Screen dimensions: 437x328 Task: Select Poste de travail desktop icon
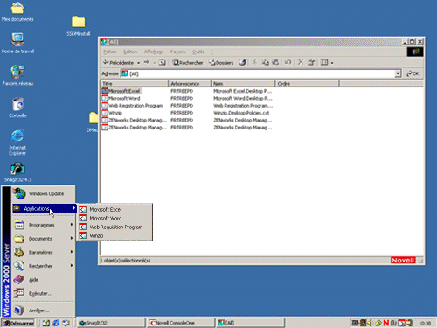17,44
